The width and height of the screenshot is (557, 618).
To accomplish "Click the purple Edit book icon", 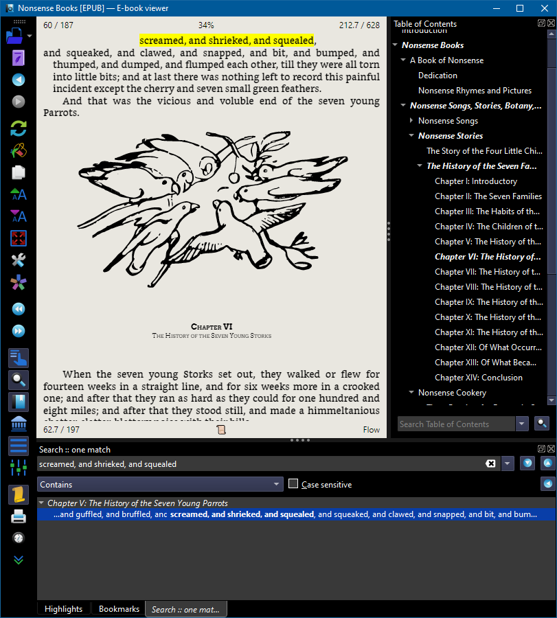I will click(x=18, y=58).
